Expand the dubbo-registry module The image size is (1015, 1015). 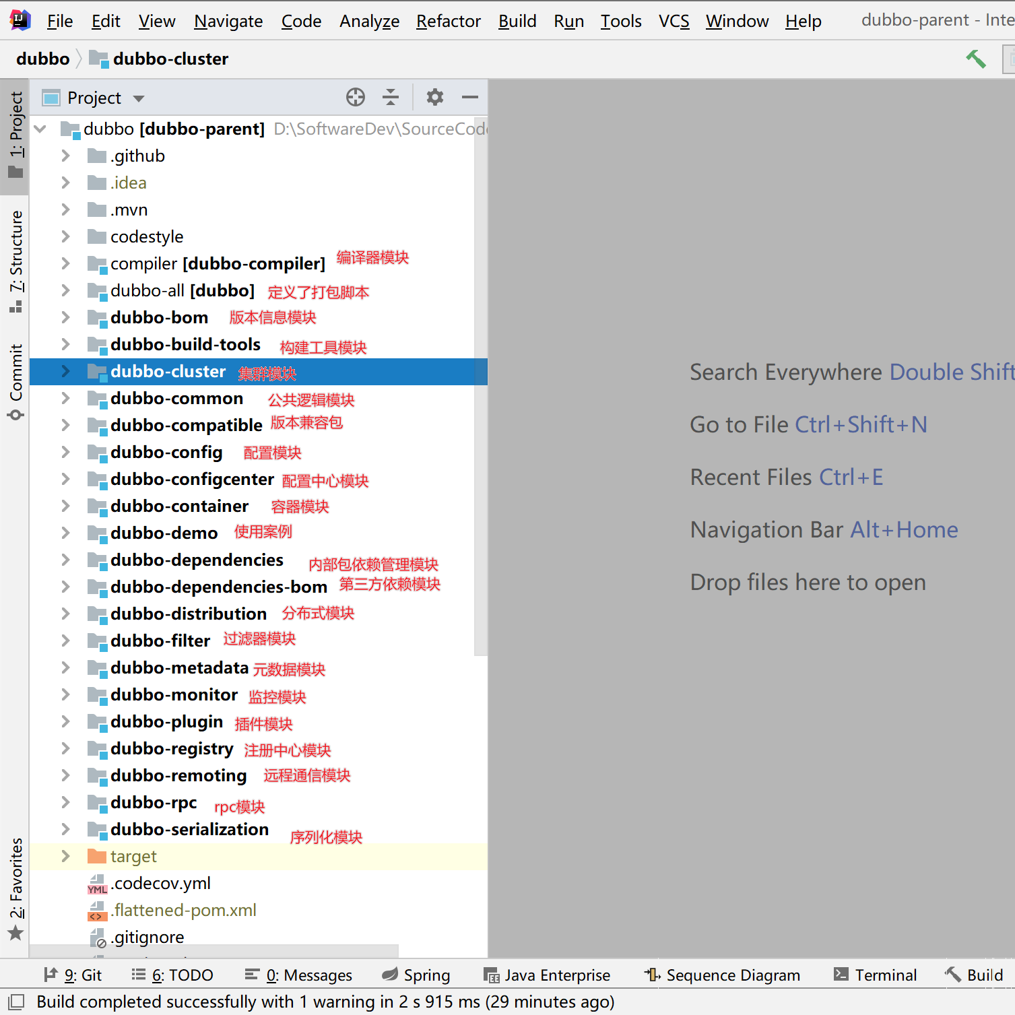pos(65,748)
